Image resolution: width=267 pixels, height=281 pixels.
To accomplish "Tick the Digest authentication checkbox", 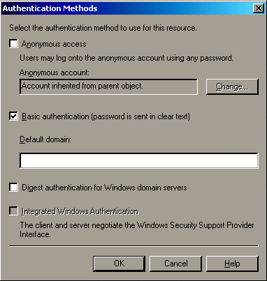I will [13, 188].
